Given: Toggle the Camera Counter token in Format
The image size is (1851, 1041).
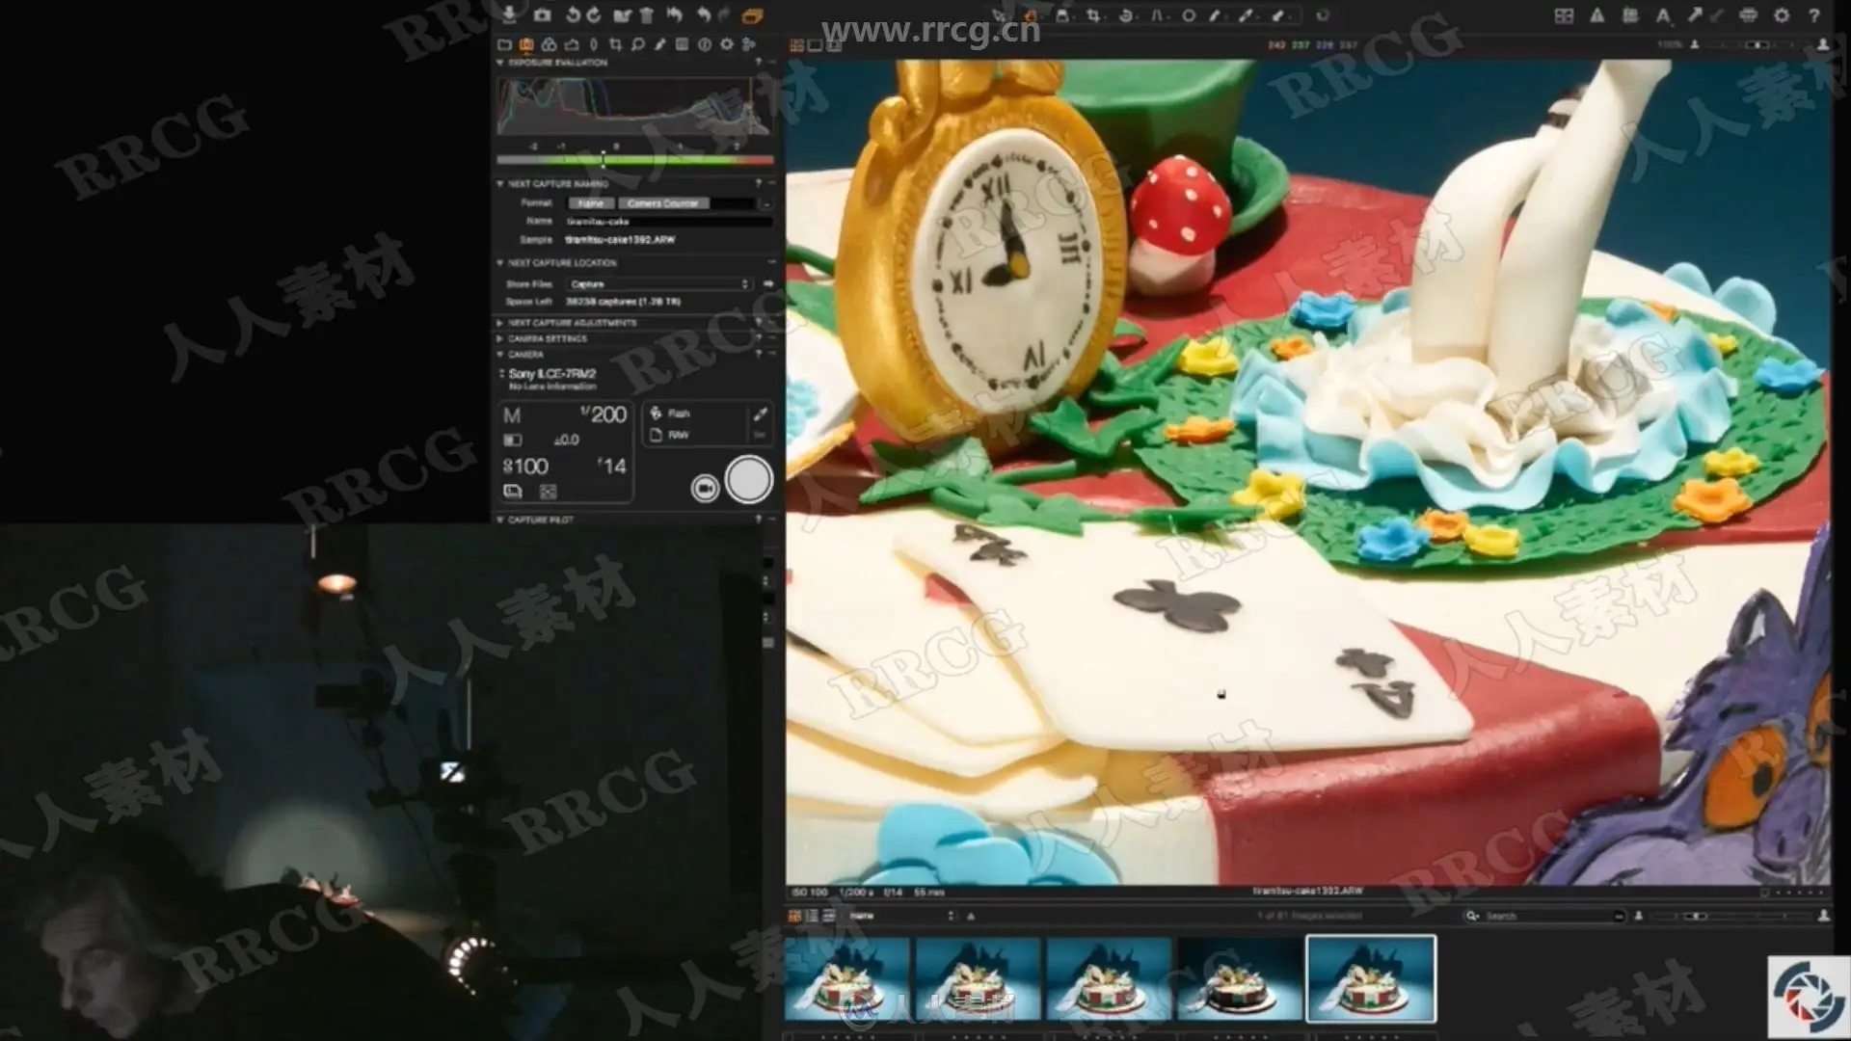Looking at the screenshot, I should tap(662, 203).
